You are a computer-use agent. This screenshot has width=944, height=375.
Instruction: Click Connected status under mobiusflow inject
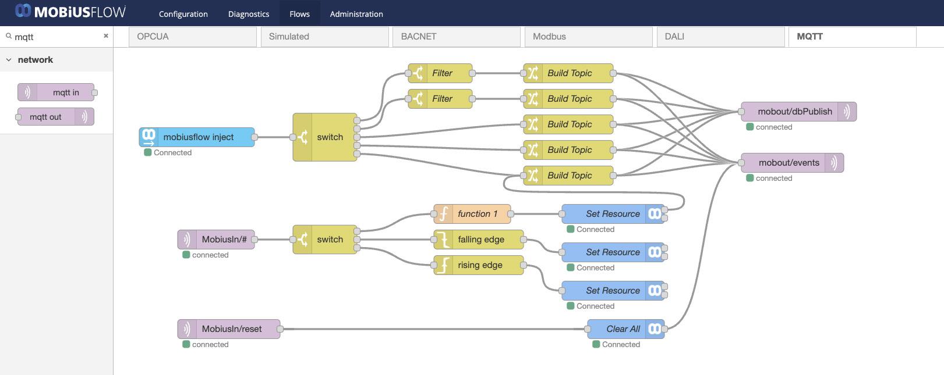coord(168,152)
